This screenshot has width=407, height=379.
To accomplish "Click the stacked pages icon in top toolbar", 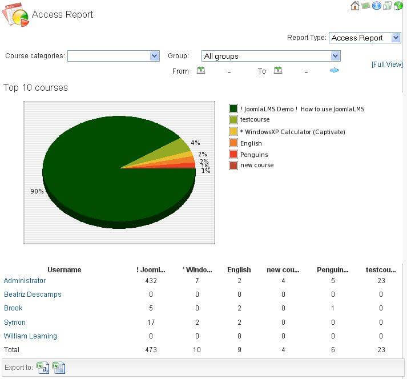I will pyautogui.click(x=387, y=6).
